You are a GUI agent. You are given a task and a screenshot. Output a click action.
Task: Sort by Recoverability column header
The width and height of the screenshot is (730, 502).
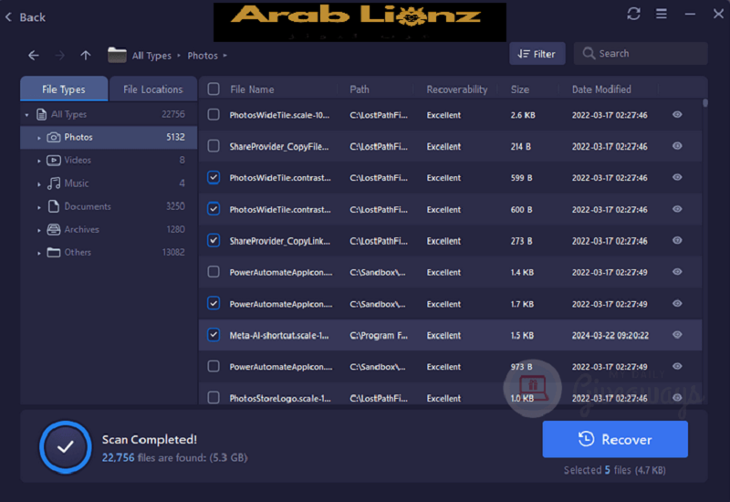[x=457, y=89]
